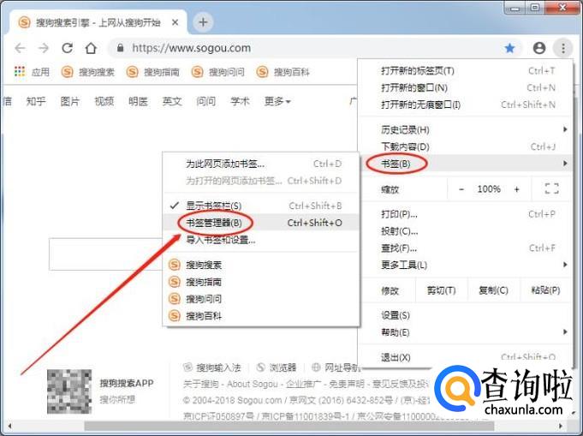Open the 应用 apps grid shortcut
The image size is (583, 436).
click(x=32, y=72)
